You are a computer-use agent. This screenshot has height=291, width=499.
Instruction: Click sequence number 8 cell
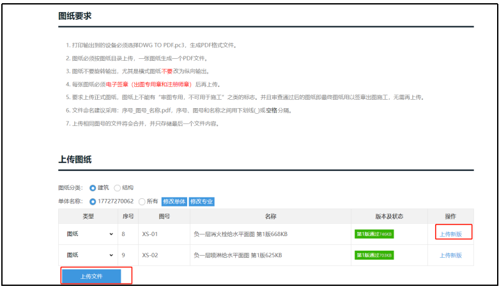pyautogui.click(x=128, y=234)
